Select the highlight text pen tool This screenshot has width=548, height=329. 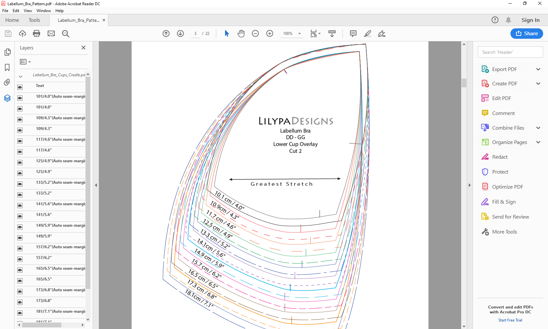pos(368,34)
